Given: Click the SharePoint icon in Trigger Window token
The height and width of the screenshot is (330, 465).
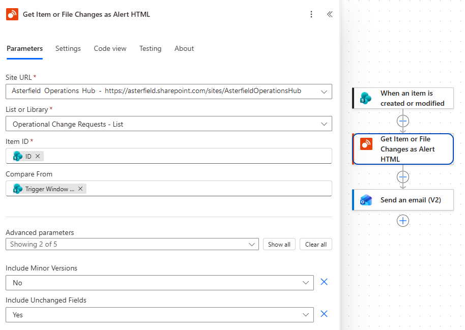Looking at the screenshot, I should pyautogui.click(x=18, y=189).
